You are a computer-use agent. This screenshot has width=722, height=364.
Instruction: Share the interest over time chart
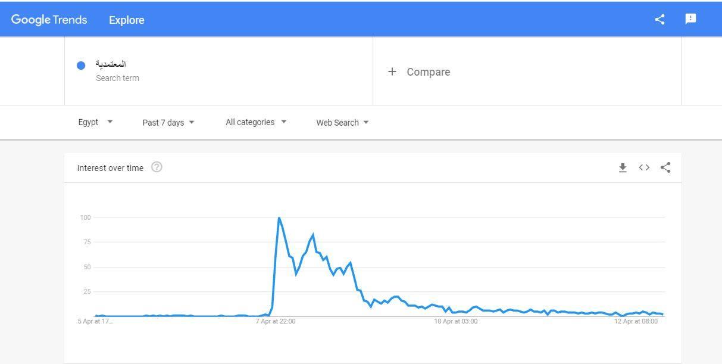(x=665, y=167)
